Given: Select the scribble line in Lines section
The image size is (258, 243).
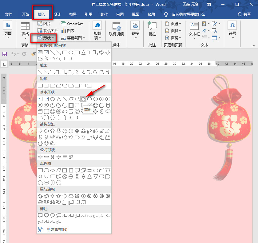Looking at the screenshot, I should click(x=108, y=72).
